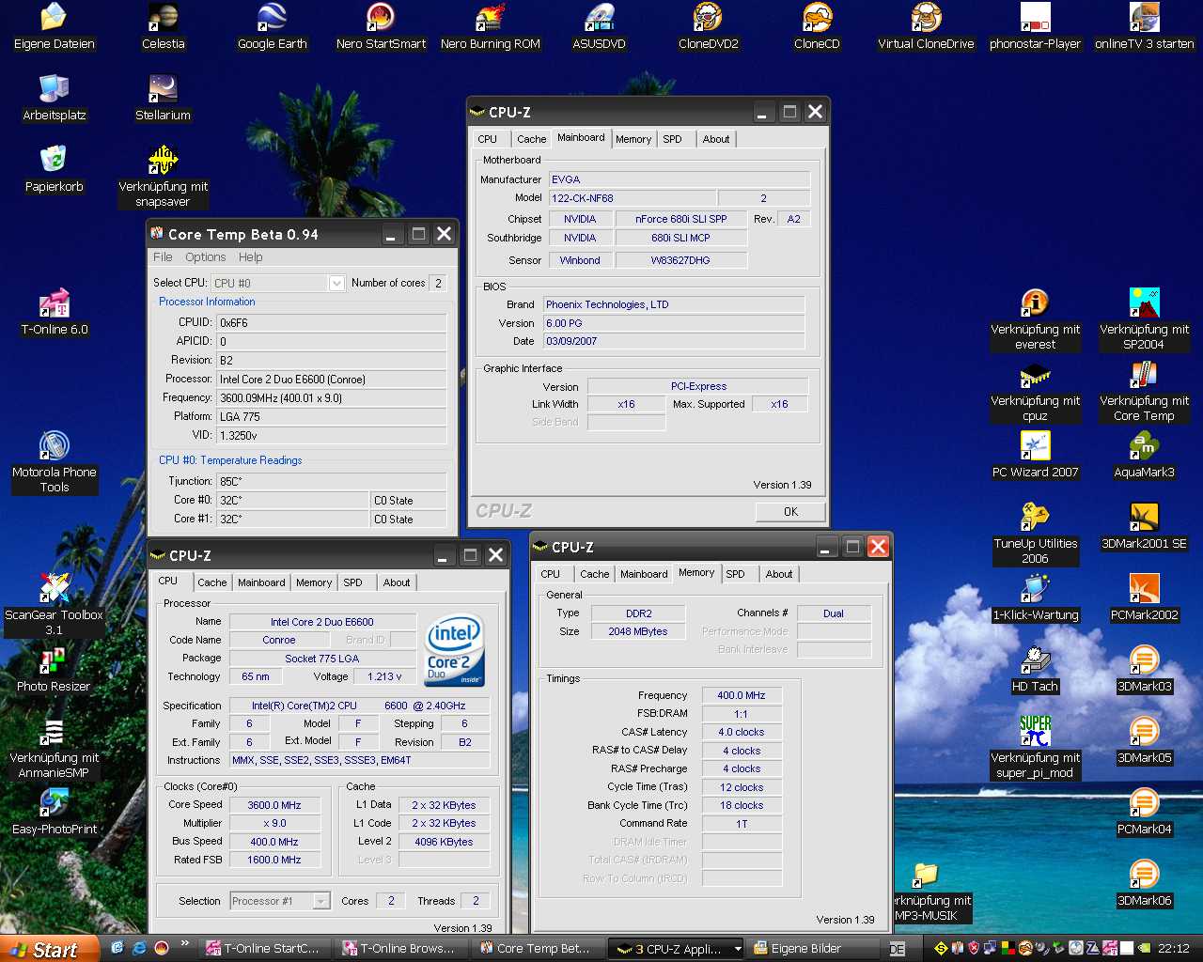The width and height of the screenshot is (1203, 962).
Task: Open Eigene Bilder taskbar button
Action: [814, 949]
